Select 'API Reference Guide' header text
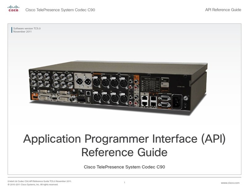This screenshot has width=249, height=191. (223, 10)
